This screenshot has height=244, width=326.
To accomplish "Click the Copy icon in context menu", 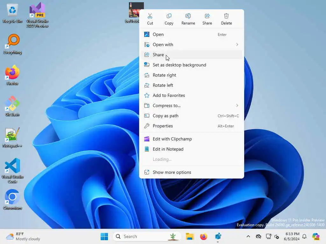I will pyautogui.click(x=169, y=19).
